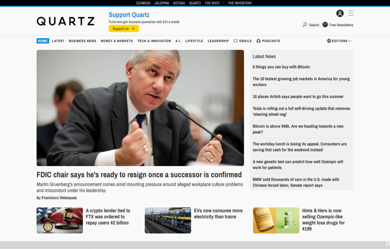390x249 pixels.
Task: Visit Kotaku from the top bar
Action: tap(179, 3)
